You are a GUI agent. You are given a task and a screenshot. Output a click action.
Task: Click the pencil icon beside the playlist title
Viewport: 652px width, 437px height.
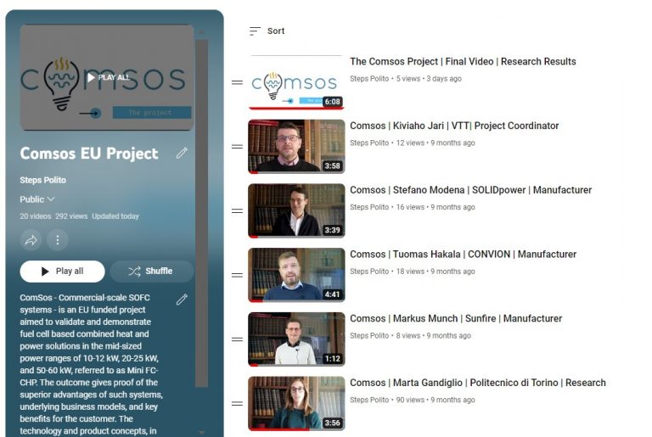pyautogui.click(x=182, y=153)
